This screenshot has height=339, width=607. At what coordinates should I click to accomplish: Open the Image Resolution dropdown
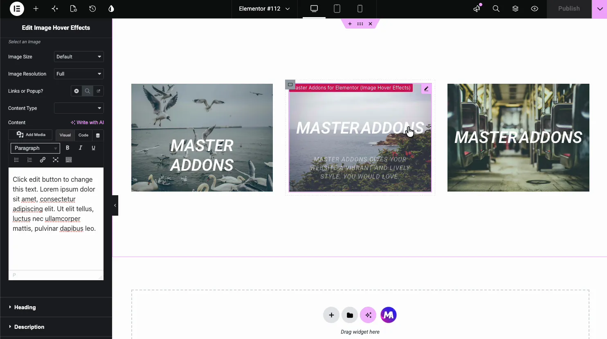[x=79, y=74]
